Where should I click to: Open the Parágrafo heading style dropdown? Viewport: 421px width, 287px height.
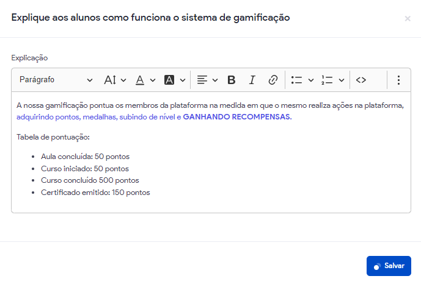56,80
